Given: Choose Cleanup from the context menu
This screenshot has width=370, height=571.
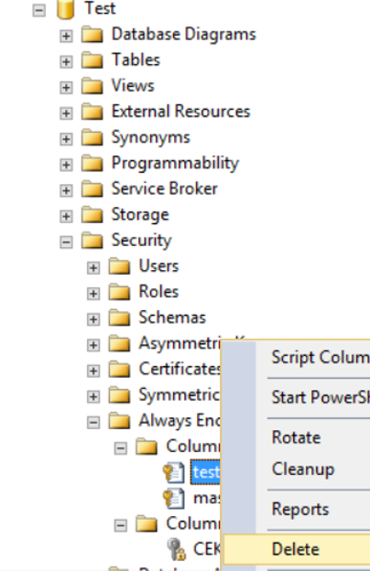Looking at the screenshot, I should click(303, 469).
